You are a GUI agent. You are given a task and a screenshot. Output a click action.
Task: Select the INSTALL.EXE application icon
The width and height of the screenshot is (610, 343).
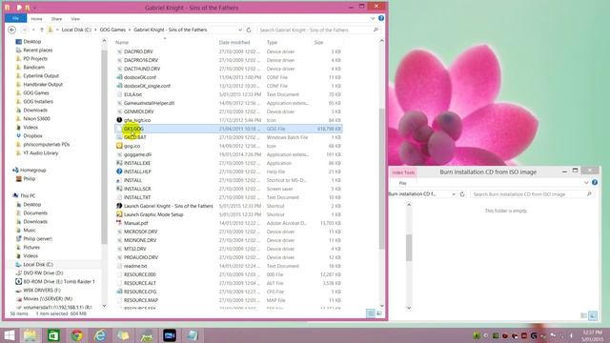click(119, 163)
